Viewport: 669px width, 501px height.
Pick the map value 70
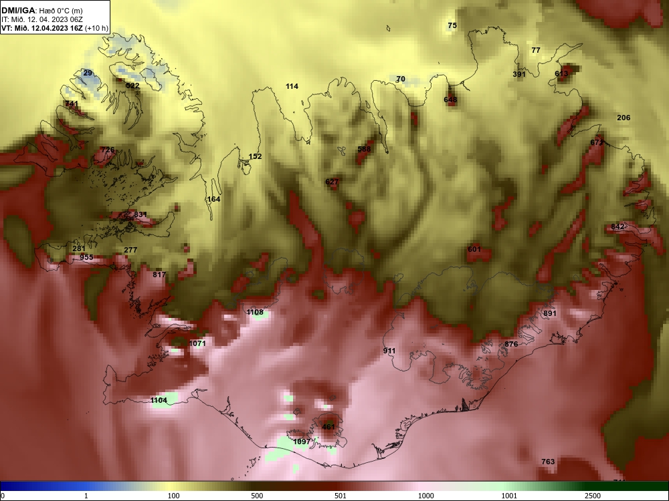(401, 79)
